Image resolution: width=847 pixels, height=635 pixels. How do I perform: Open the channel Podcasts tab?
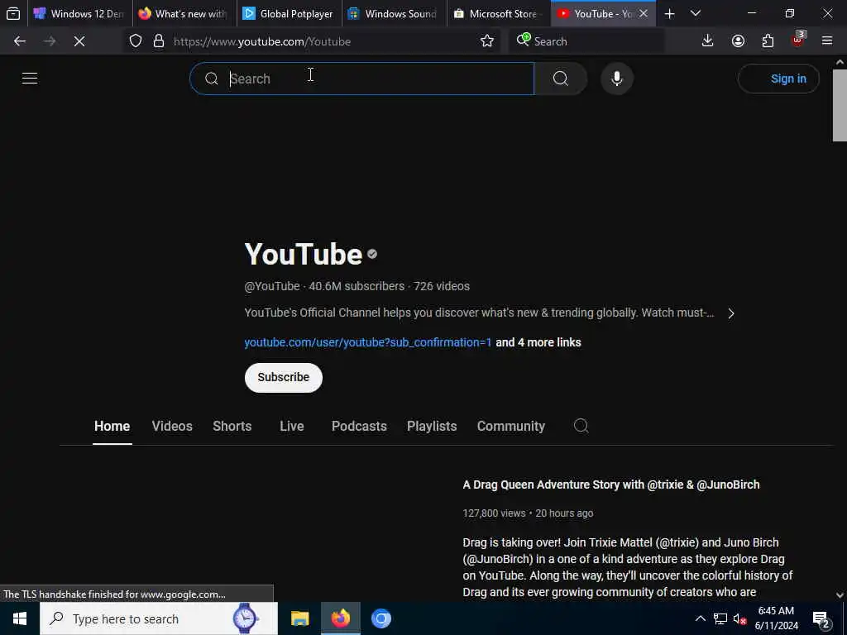tap(359, 426)
